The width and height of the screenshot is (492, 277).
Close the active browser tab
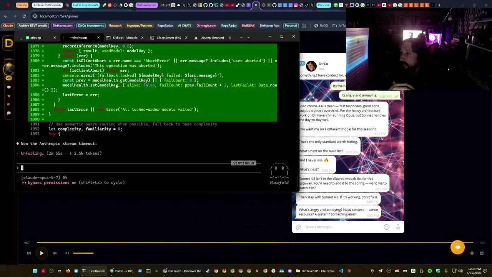[x=256, y=5]
